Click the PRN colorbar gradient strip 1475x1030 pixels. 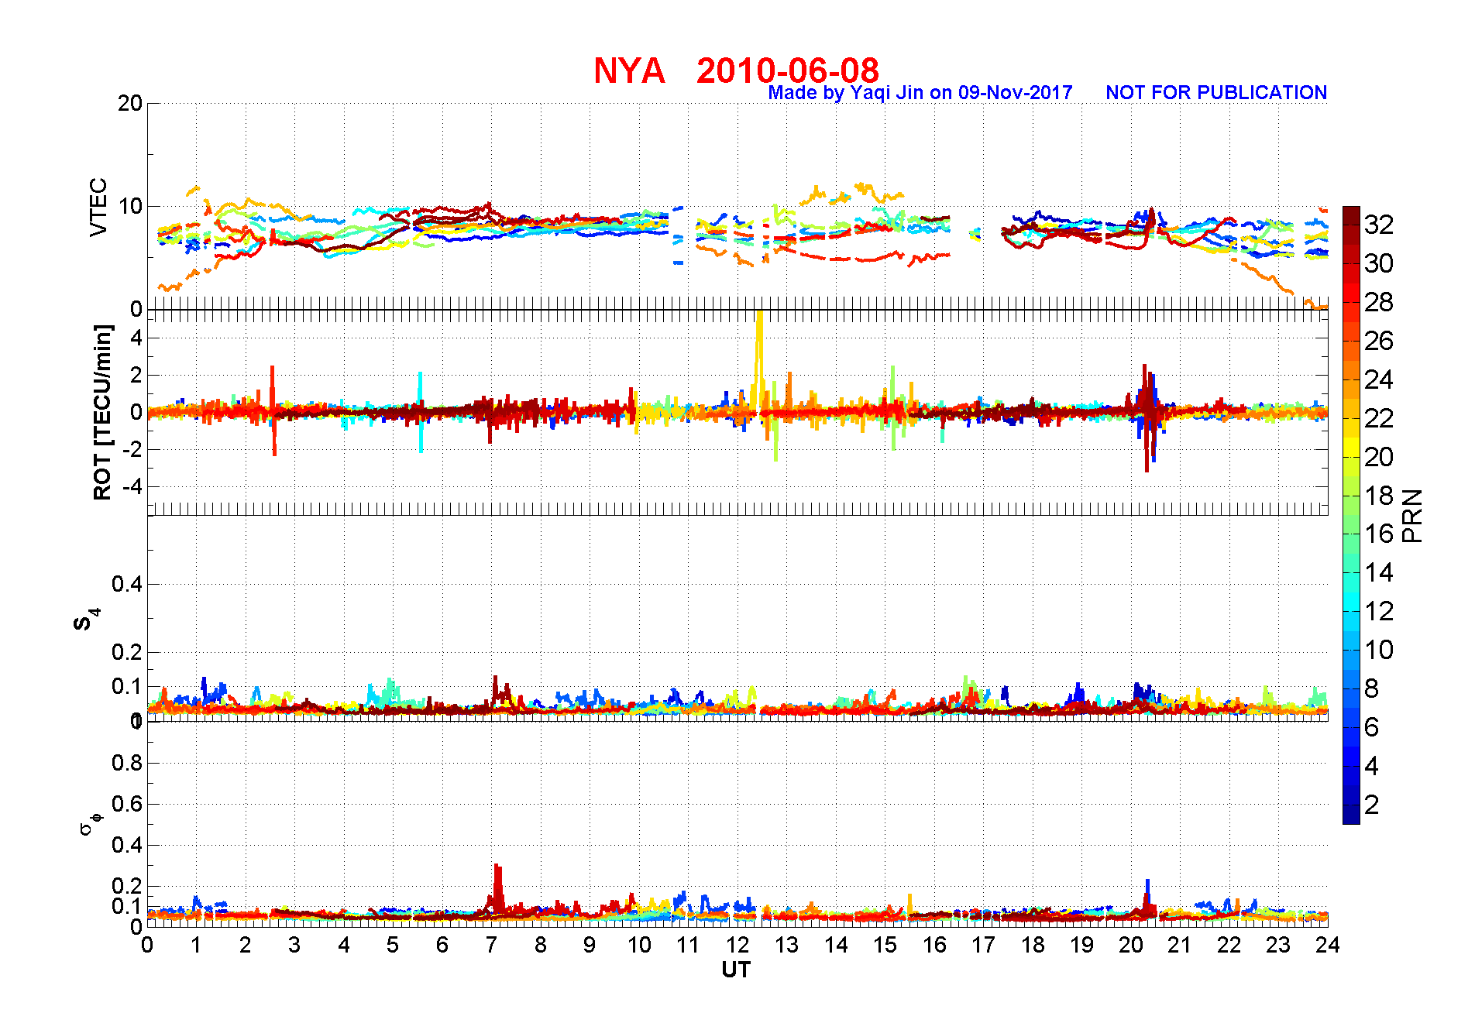1351,515
